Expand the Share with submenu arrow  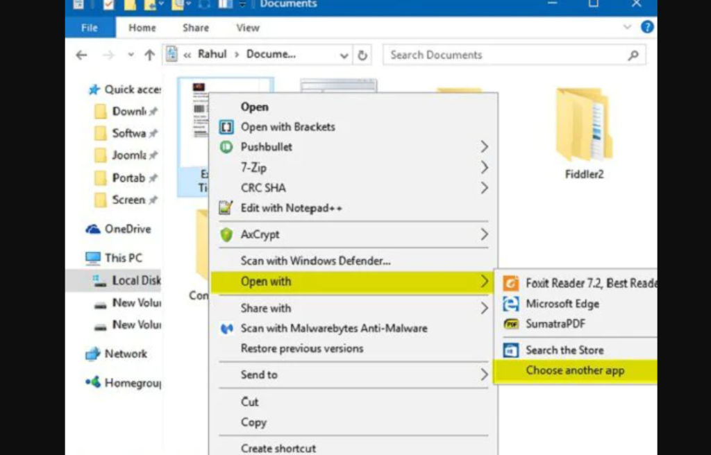pyautogui.click(x=484, y=308)
